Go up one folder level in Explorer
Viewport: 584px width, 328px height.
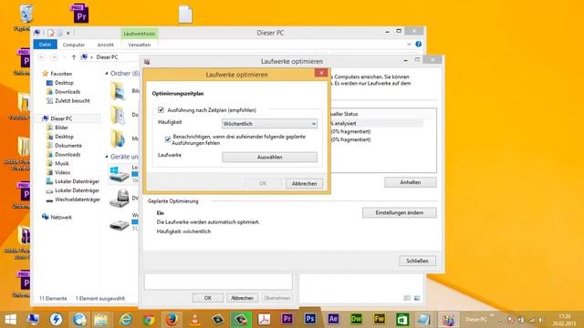[73, 57]
